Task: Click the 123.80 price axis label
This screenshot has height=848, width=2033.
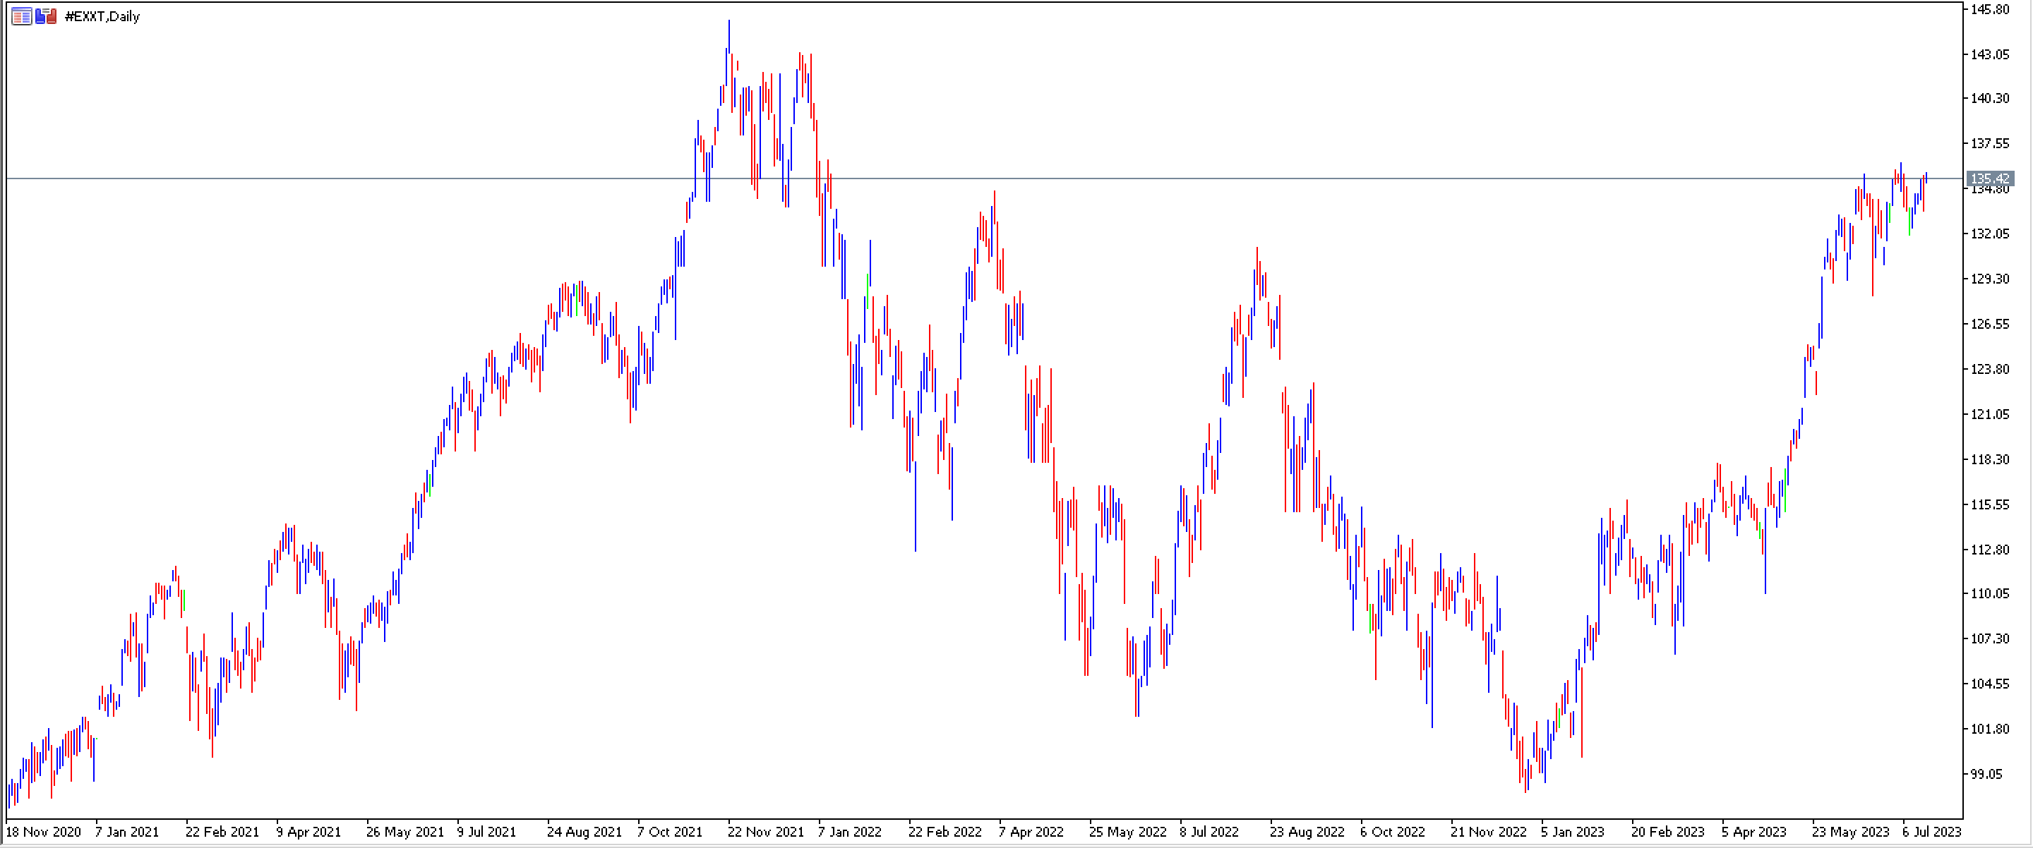Action: [x=1991, y=369]
